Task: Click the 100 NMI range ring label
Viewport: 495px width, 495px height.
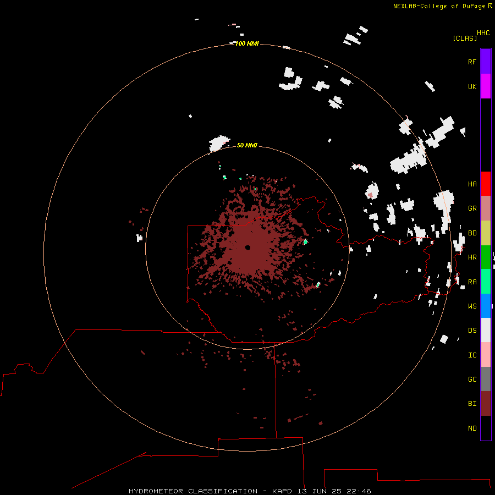Action: (x=247, y=43)
